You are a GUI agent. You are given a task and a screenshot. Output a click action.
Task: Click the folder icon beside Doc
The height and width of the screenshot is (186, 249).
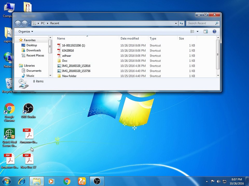(59, 60)
